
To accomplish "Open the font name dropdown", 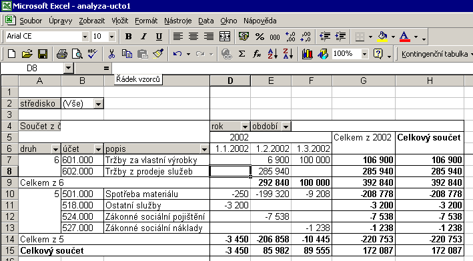I will (85, 37).
